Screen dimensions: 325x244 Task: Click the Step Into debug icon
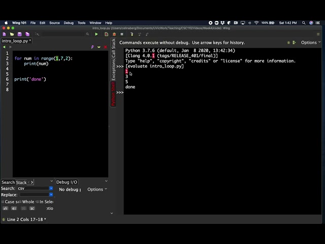click(132, 34)
